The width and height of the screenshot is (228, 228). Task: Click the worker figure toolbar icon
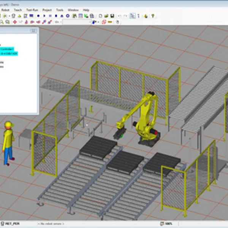(74, 16)
